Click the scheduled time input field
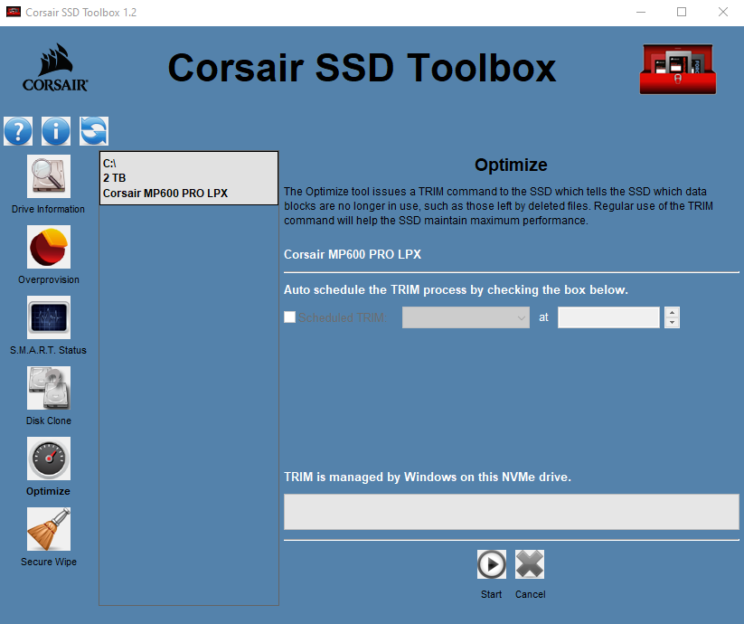This screenshot has width=744, height=624. (608, 317)
